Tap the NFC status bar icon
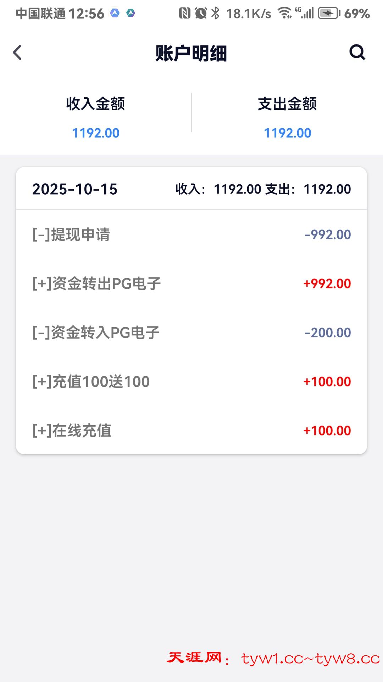Image resolution: width=383 pixels, height=682 pixels. [184, 13]
